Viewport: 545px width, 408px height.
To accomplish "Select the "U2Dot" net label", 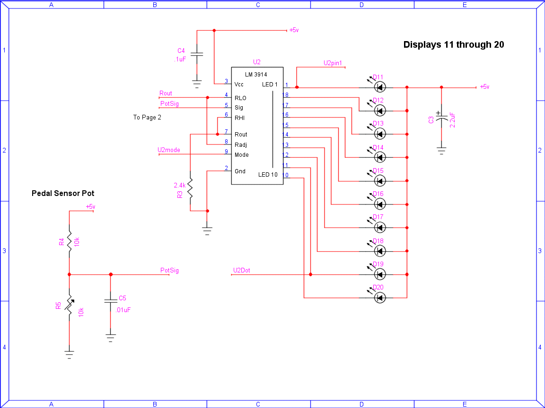I will pos(242,270).
